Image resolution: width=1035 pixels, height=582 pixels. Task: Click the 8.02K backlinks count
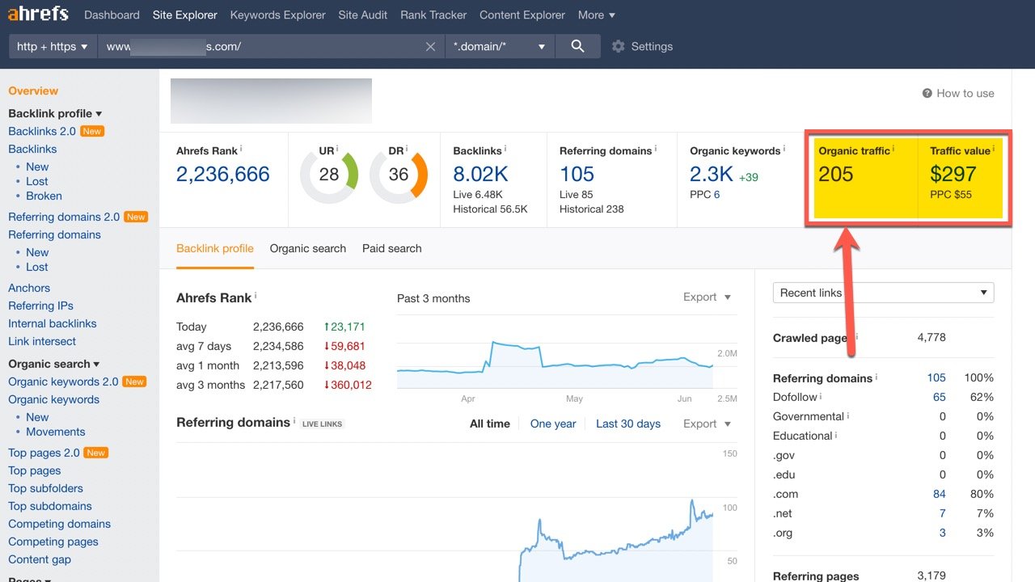tap(480, 174)
